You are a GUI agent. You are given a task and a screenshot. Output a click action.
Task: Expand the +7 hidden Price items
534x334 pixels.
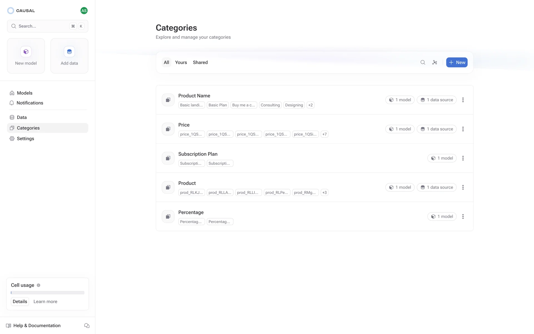click(324, 134)
